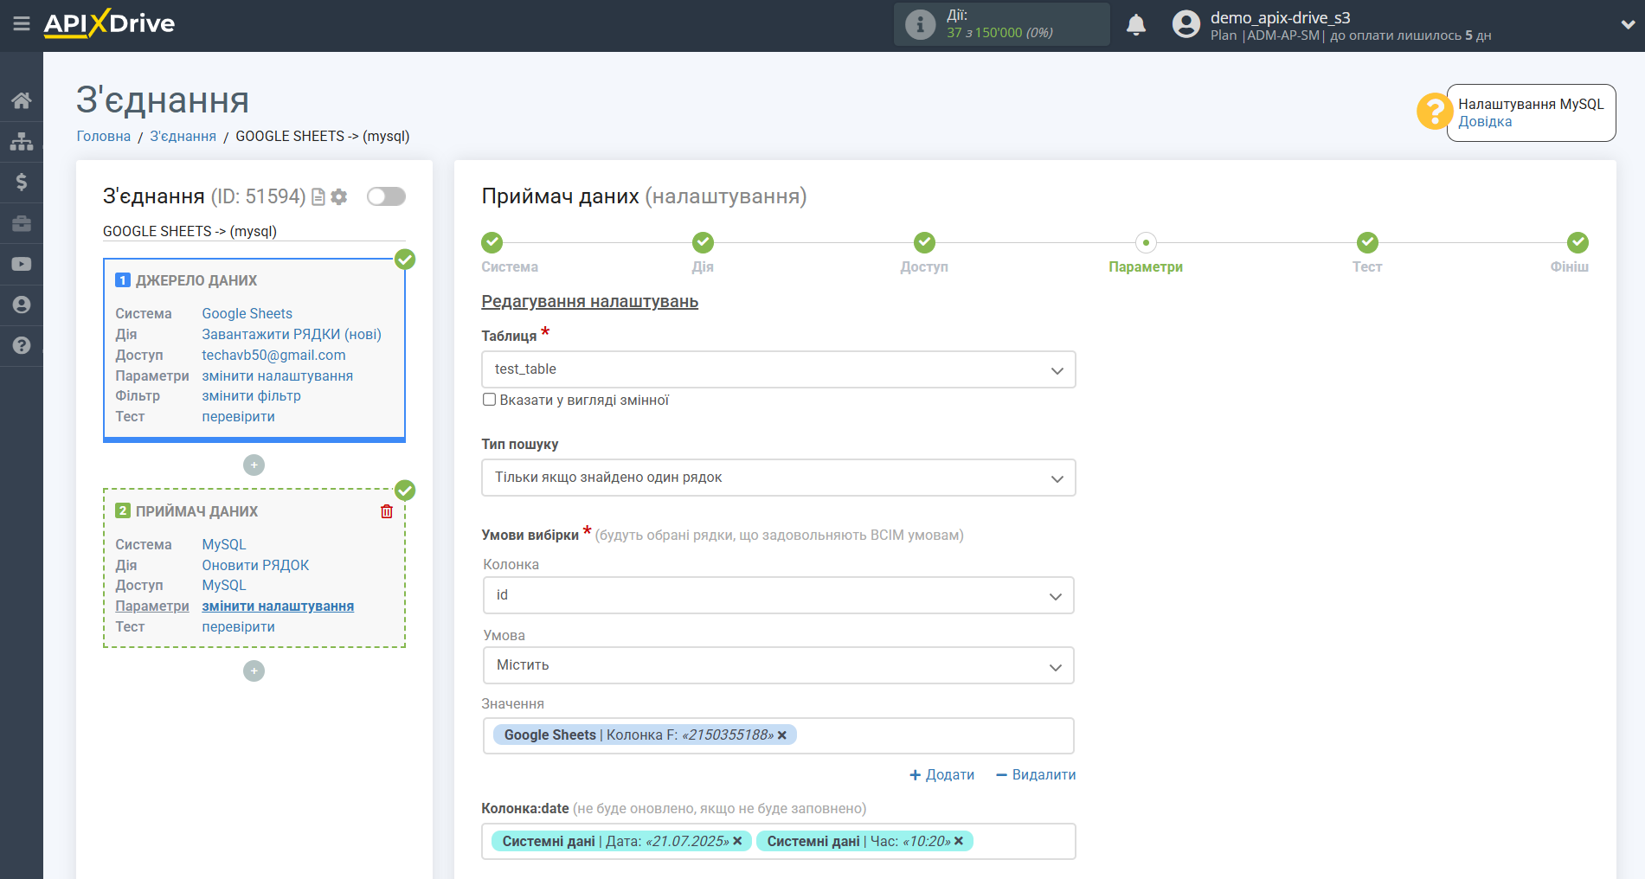Image resolution: width=1645 pixels, height=879 pixels.
Task: Click the З'єднання breadcrumb link
Action: (x=183, y=136)
